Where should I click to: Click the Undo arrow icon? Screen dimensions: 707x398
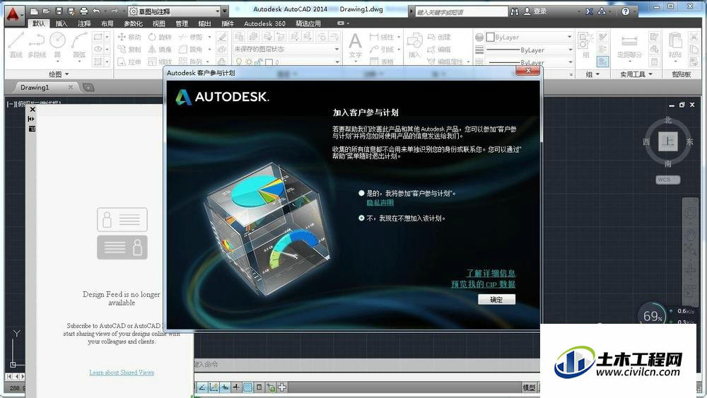pos(96,11)
